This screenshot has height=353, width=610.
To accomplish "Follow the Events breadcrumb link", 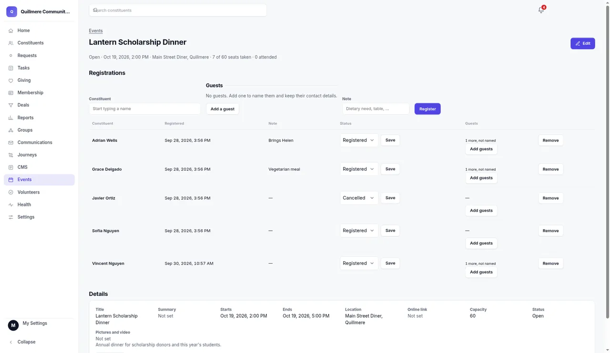I will 96,31.
